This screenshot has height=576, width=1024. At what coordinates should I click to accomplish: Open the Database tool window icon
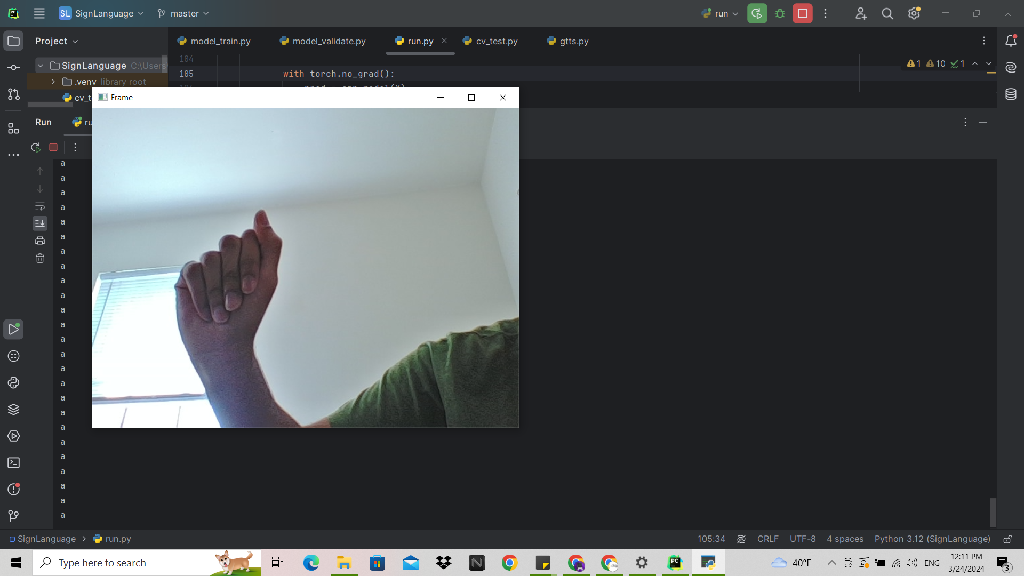click(x=1011, y=94)
